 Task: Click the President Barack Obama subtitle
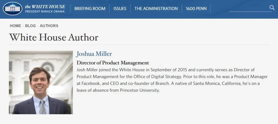pos(45,12)
